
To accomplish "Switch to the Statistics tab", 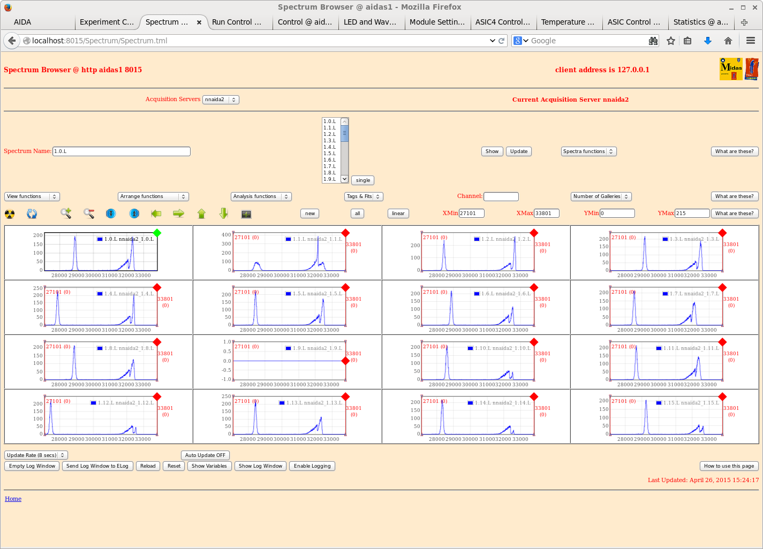I will tap(701, 22).
